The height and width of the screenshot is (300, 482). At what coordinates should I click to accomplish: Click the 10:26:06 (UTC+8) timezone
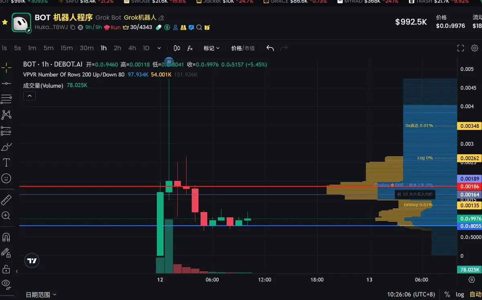411,295
